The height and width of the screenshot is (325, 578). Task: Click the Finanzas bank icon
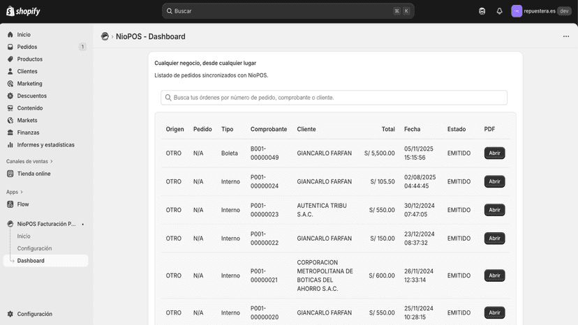pos(10,133)
